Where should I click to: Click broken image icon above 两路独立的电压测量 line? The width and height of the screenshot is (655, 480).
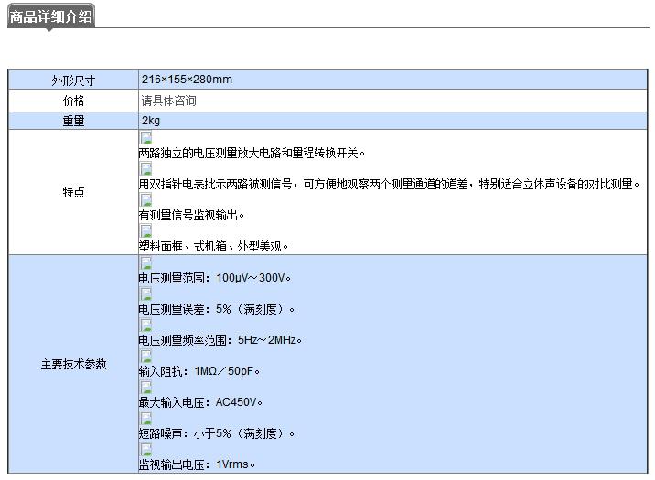pos(145,139)
